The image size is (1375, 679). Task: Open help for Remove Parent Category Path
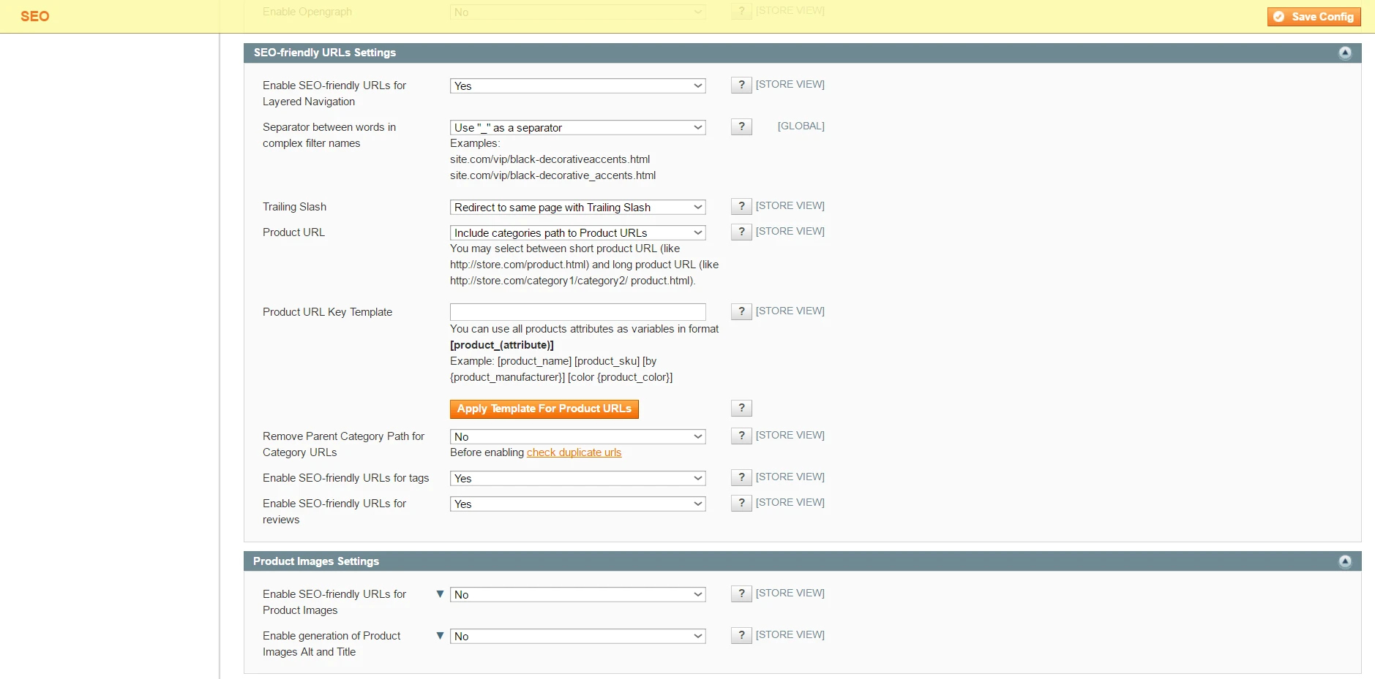[x=741, y=436]
